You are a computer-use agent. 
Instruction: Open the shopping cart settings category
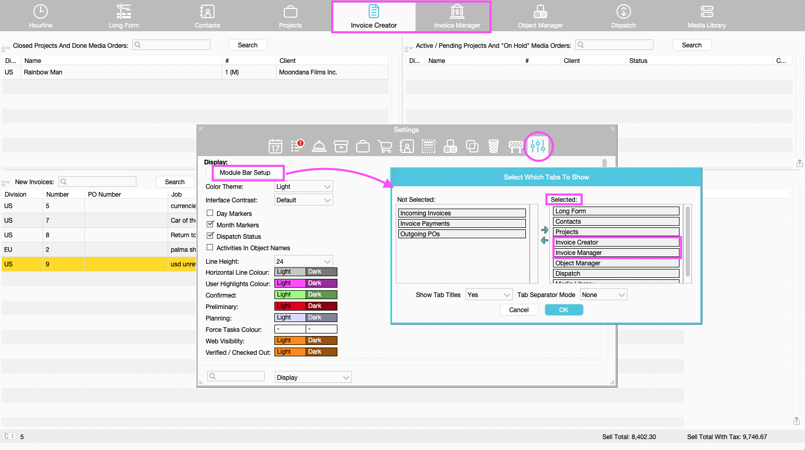[385, 146]
